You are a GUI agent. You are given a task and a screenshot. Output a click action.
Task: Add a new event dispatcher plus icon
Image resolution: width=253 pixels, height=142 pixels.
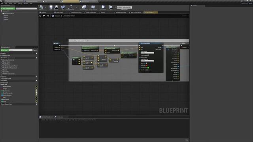pos(36,104)
